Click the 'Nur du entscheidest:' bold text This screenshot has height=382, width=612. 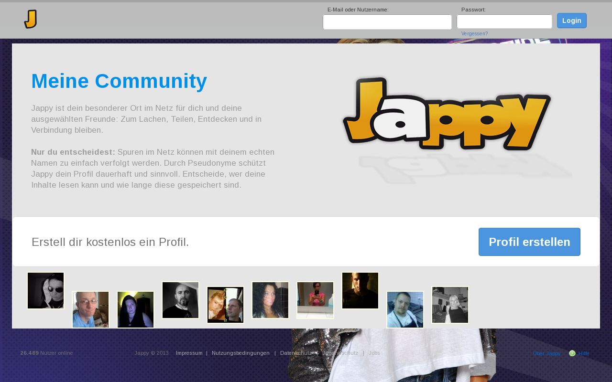[73, 152]
